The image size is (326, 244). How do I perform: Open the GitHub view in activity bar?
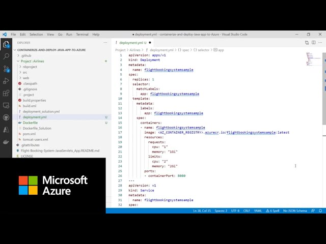(6, 117)
